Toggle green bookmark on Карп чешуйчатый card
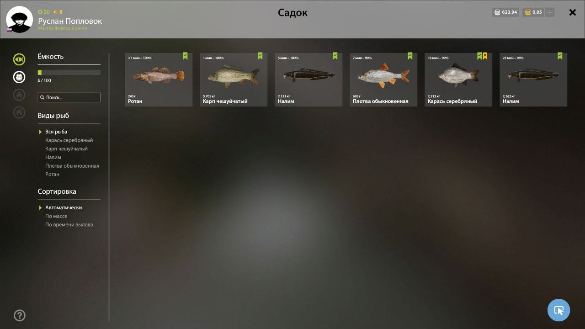This screenshot has height=329, width=585. [260, 56]
